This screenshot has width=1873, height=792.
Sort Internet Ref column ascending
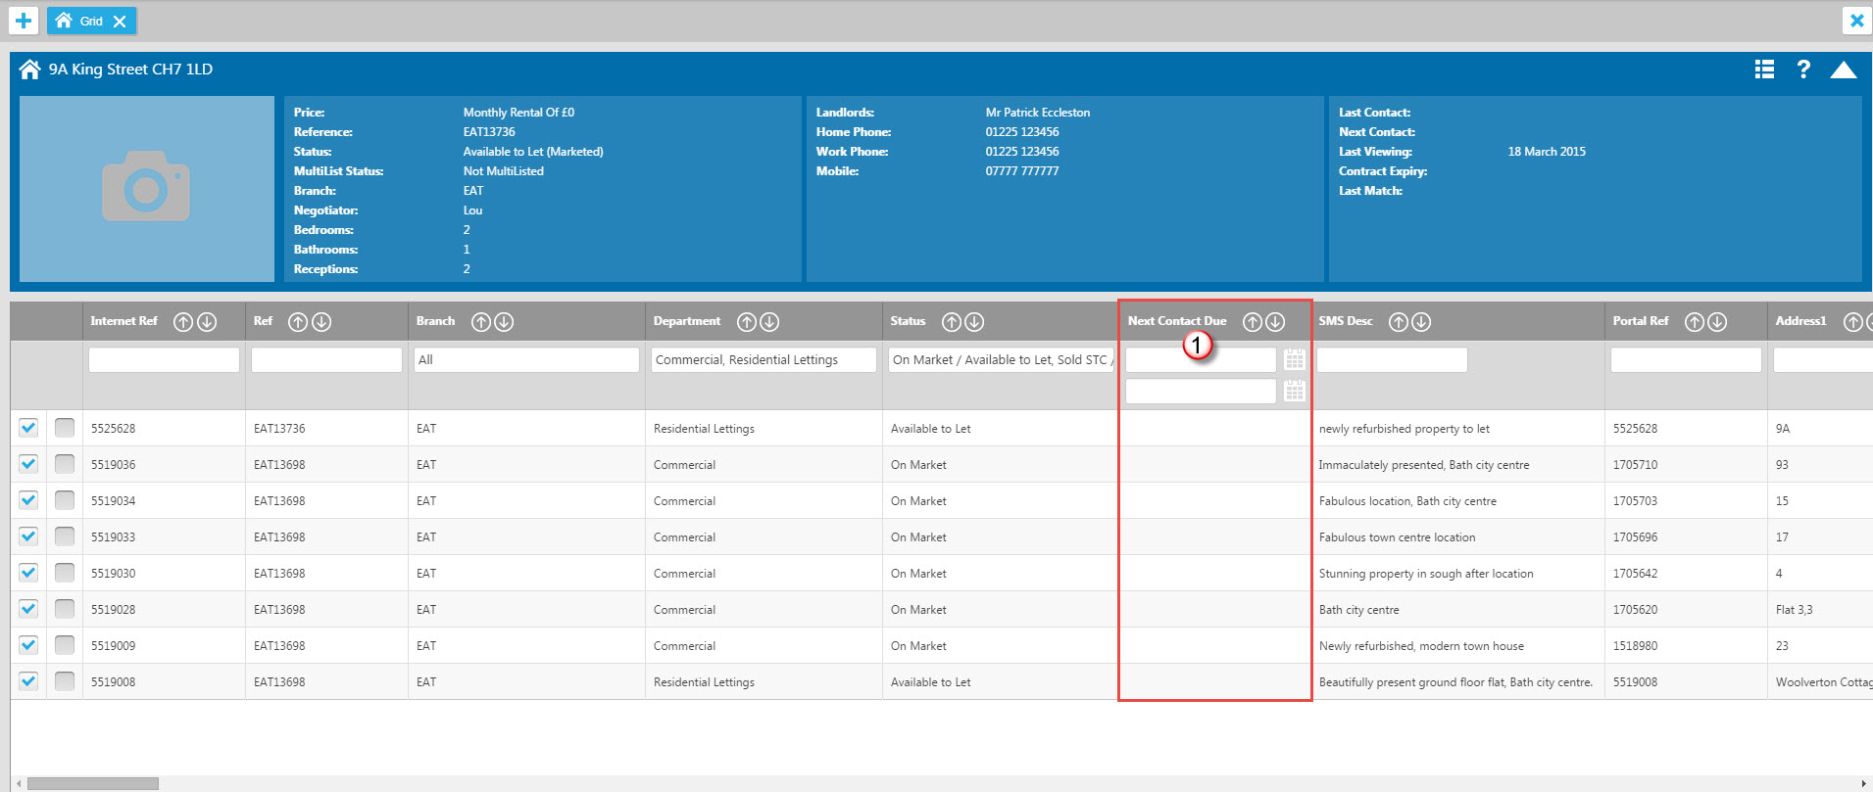[183, 322]
